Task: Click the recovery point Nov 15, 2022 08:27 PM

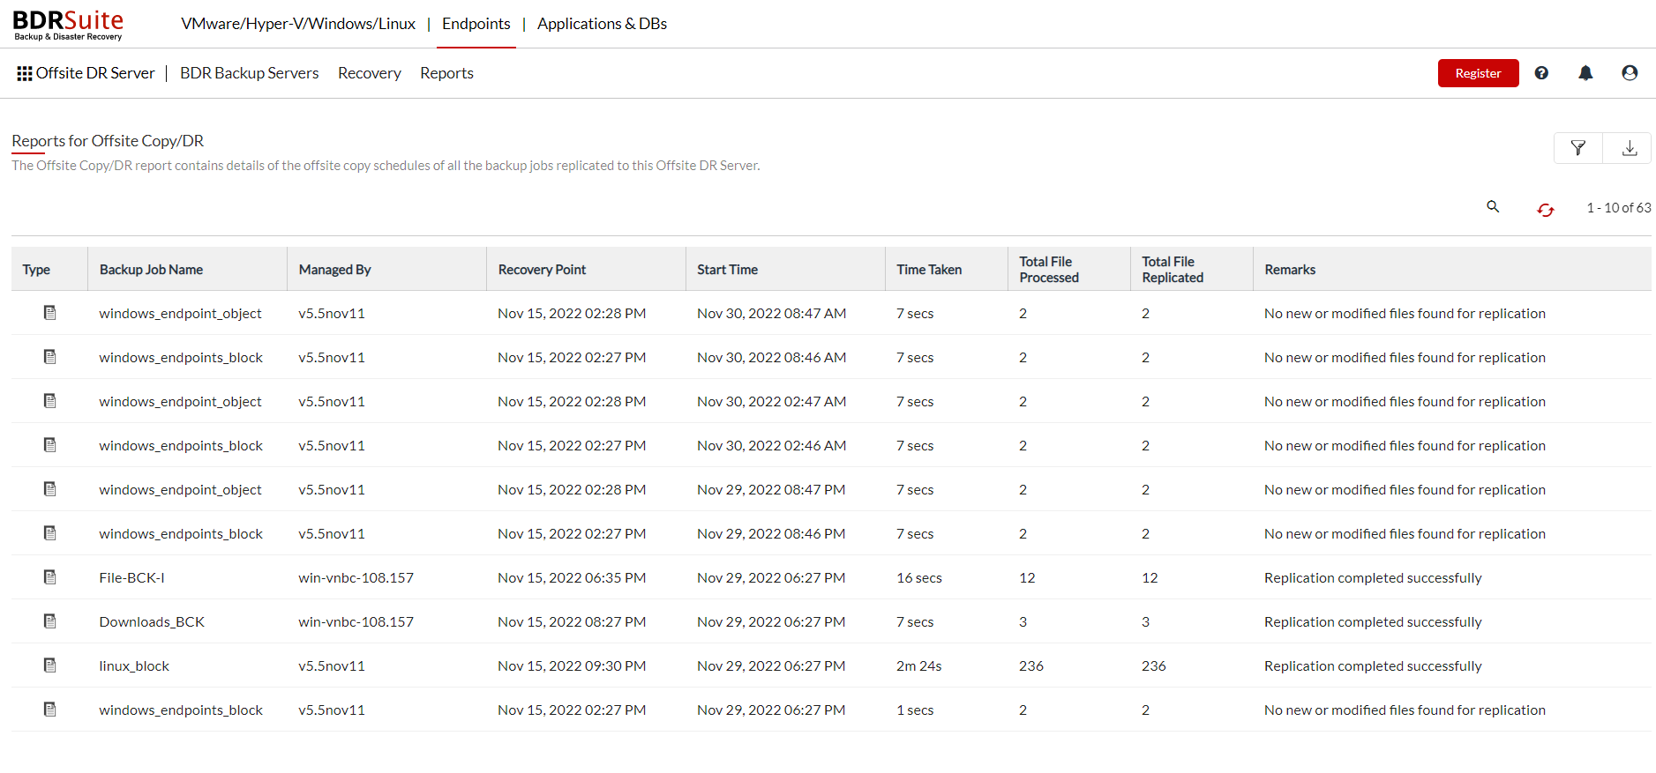Action: click(572, 621)
